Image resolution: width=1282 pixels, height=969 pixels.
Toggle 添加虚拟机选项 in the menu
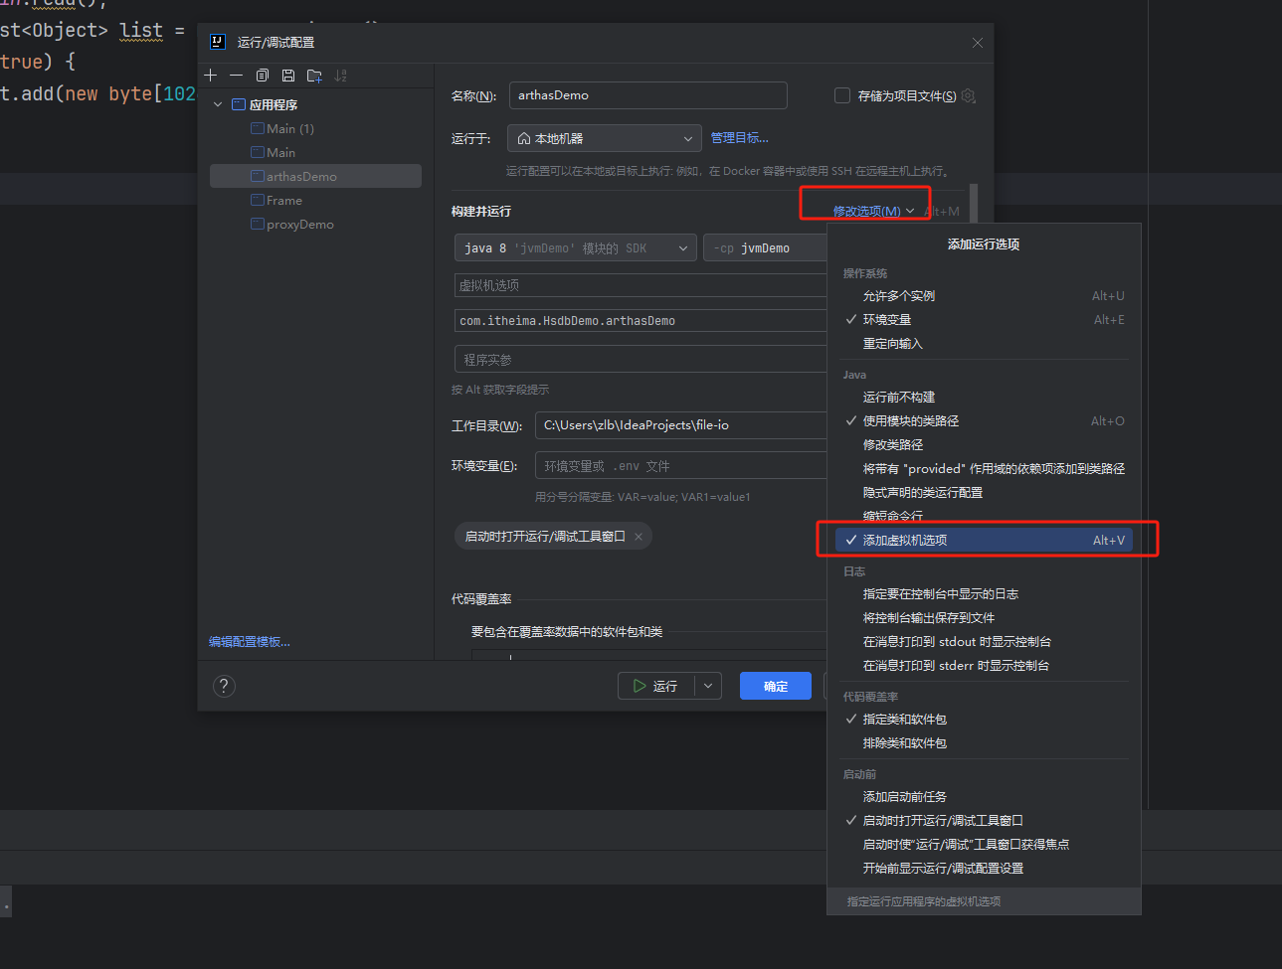(984, 541)
